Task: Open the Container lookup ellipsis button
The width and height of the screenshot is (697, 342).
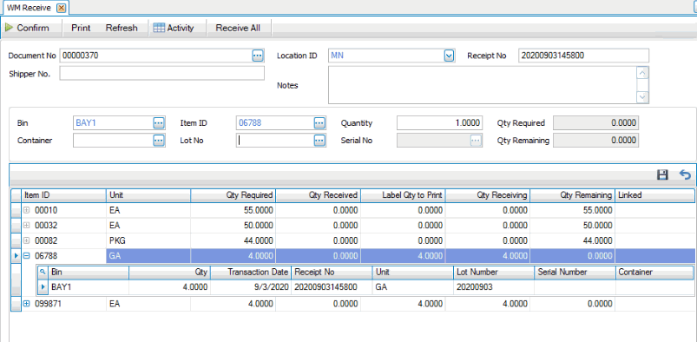Action: (x=159, y=141)
